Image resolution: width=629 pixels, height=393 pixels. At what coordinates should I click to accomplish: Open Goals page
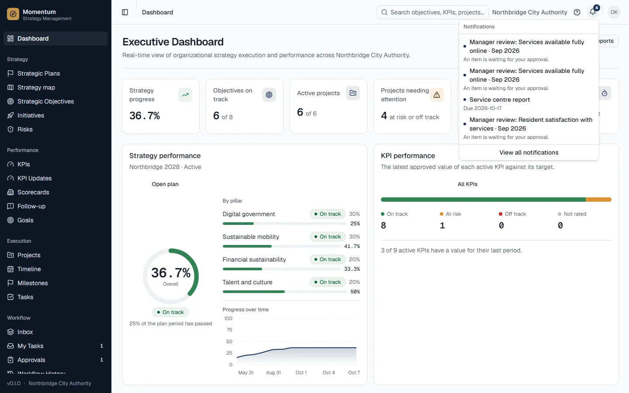[x=55, y=220]
